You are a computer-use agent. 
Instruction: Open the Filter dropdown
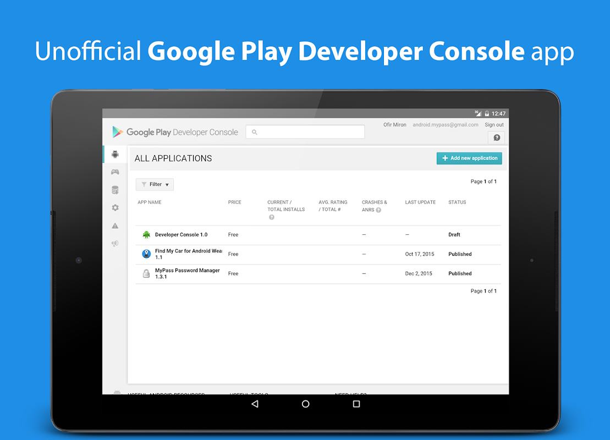[x=155, y=184]
